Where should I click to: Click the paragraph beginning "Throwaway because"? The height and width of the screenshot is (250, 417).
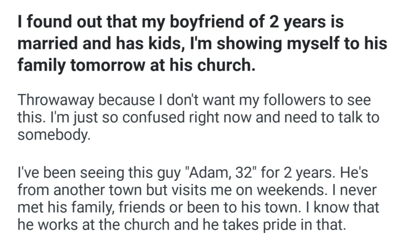[198, 117]
